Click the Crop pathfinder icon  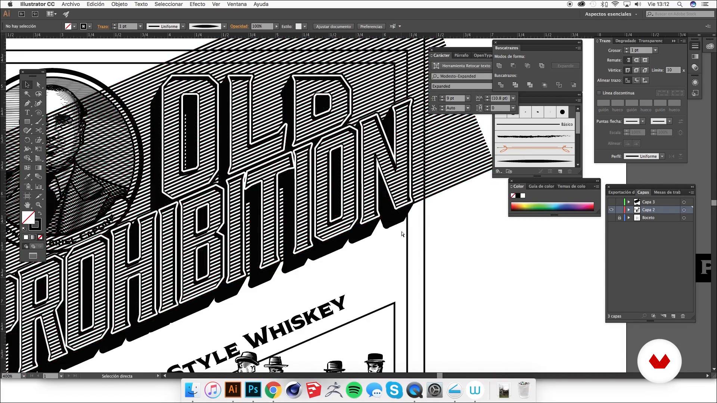pos(544,85)
